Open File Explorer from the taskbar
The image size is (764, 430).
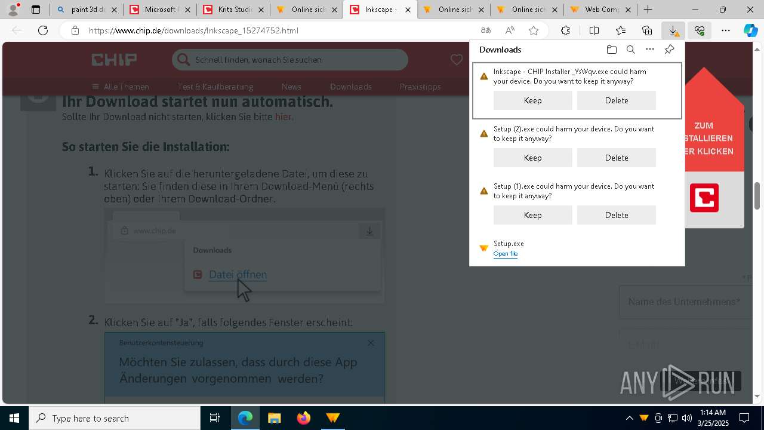(274, 418)
